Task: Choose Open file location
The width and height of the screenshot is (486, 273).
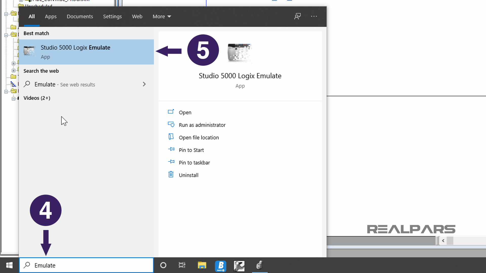Action: coord(199,138)
